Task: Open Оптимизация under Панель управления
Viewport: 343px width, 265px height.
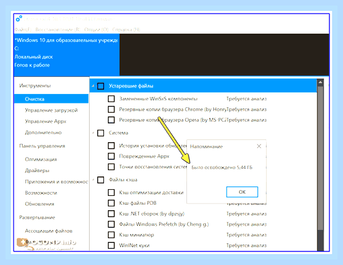Action: pyautogui.click(x=41, y=159)
